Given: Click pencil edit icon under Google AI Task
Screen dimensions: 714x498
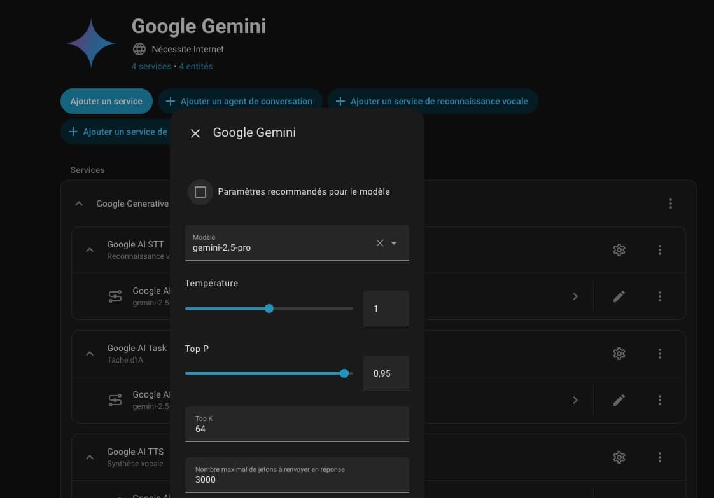Looking at the screenshot, I should (x=619, y=400).
